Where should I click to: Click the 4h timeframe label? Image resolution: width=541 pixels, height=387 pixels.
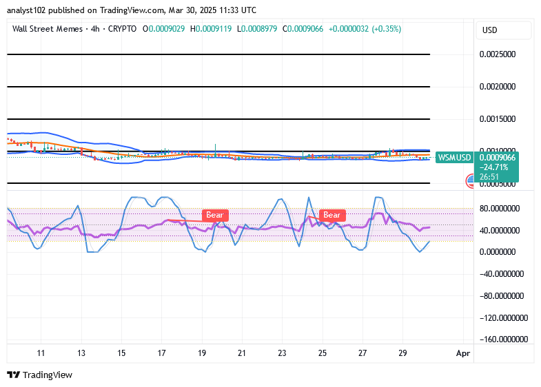click(x=95, y=29)
